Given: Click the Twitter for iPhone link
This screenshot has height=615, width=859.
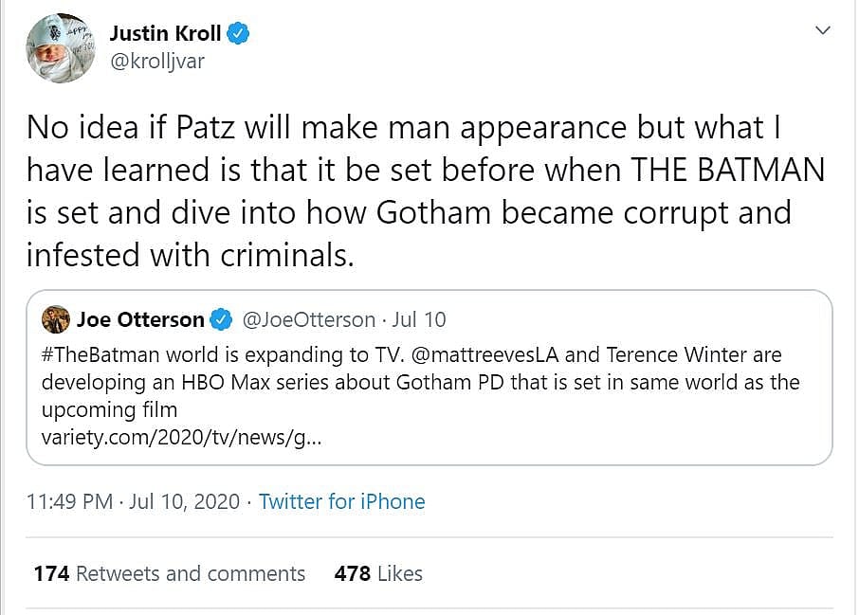Looking at the screenshot, I should coord(341,501).
